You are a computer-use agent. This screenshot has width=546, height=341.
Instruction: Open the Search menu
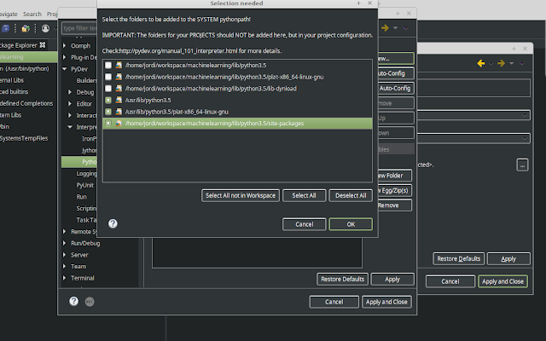point(32,14)
